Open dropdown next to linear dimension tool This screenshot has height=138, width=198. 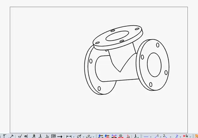tap(74, 136)
